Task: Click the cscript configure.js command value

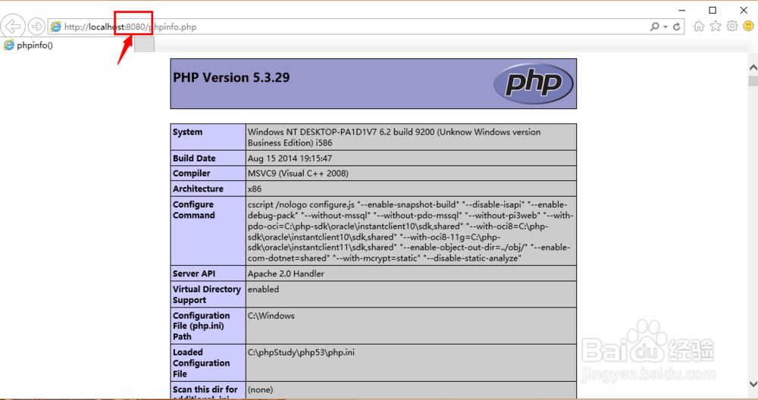Action: (410, 231)
